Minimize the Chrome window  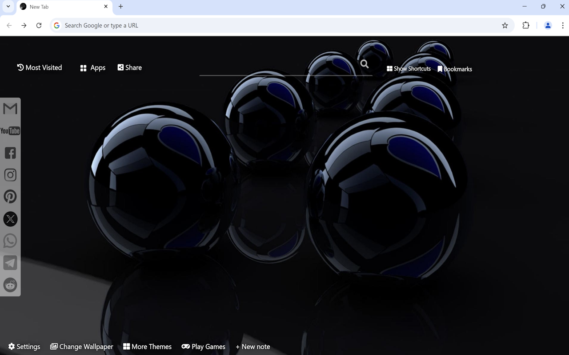[x=525, y=7]
